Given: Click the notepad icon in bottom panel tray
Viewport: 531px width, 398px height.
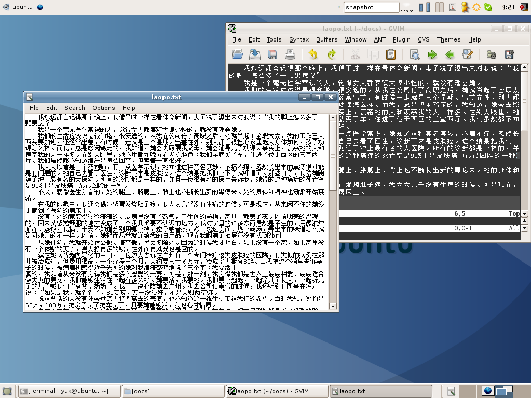Looking at the screenshot, I should (451, 391).
